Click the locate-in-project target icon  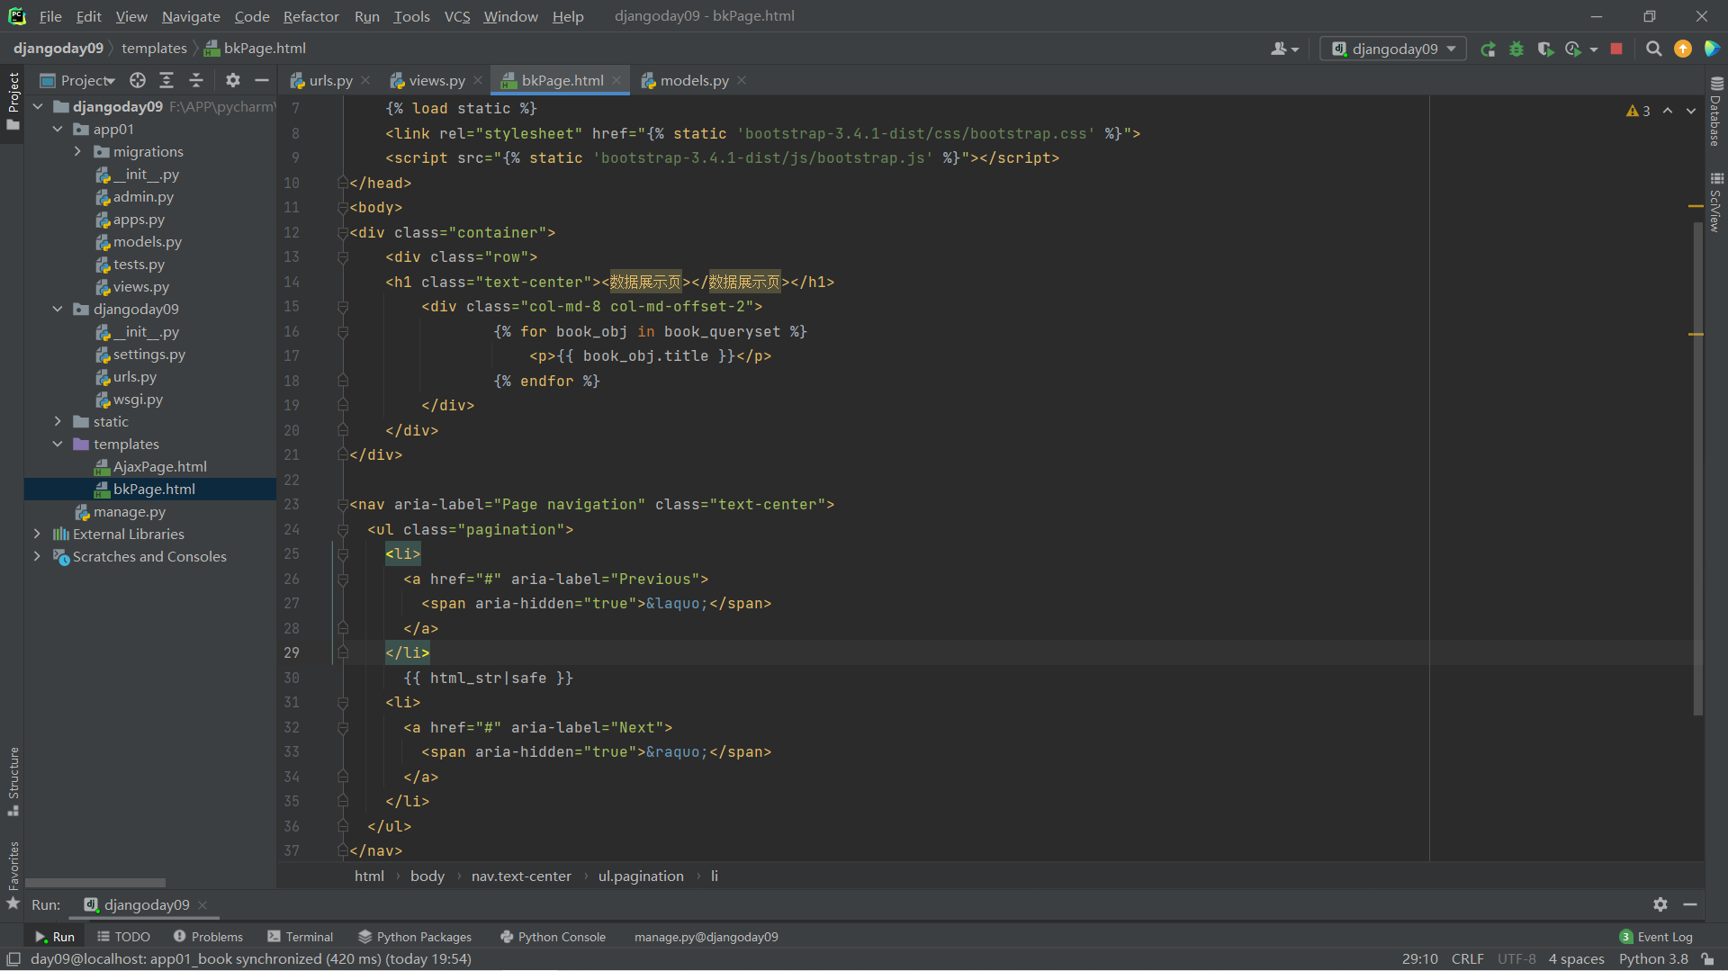coord(138,81)
